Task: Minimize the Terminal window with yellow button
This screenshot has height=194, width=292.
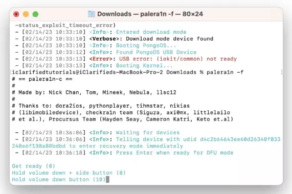Action: pos(26,14)
